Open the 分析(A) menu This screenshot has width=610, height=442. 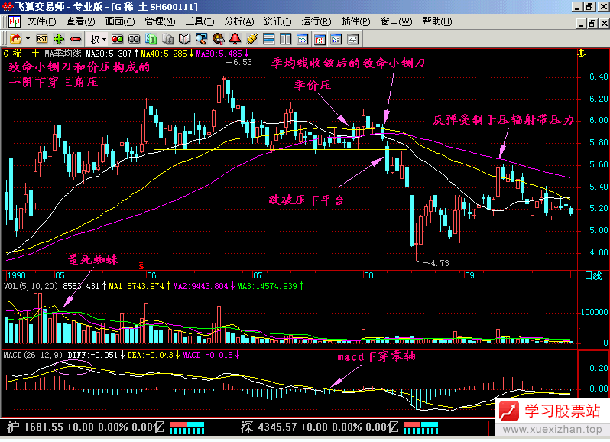coord(238,21)
